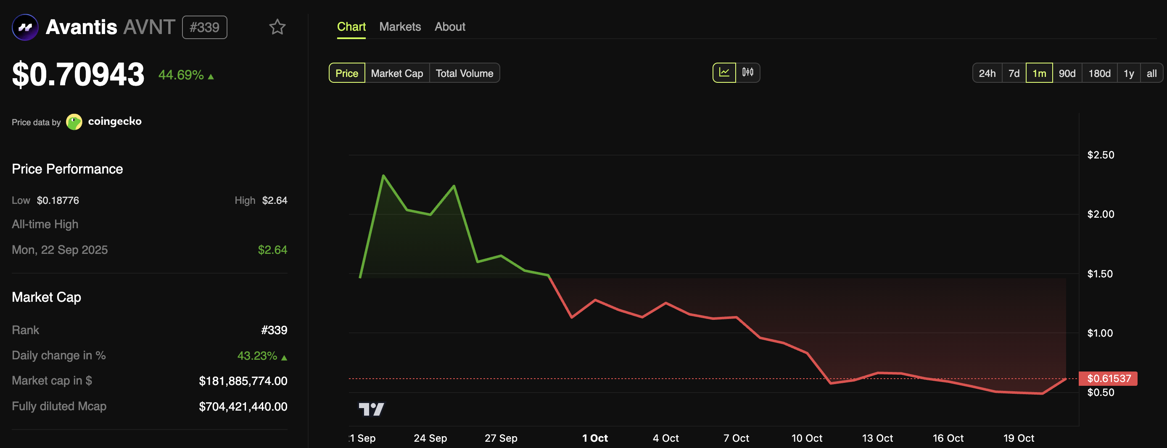
Task: Show the 1y price history
Action: tap(1128, 74)
